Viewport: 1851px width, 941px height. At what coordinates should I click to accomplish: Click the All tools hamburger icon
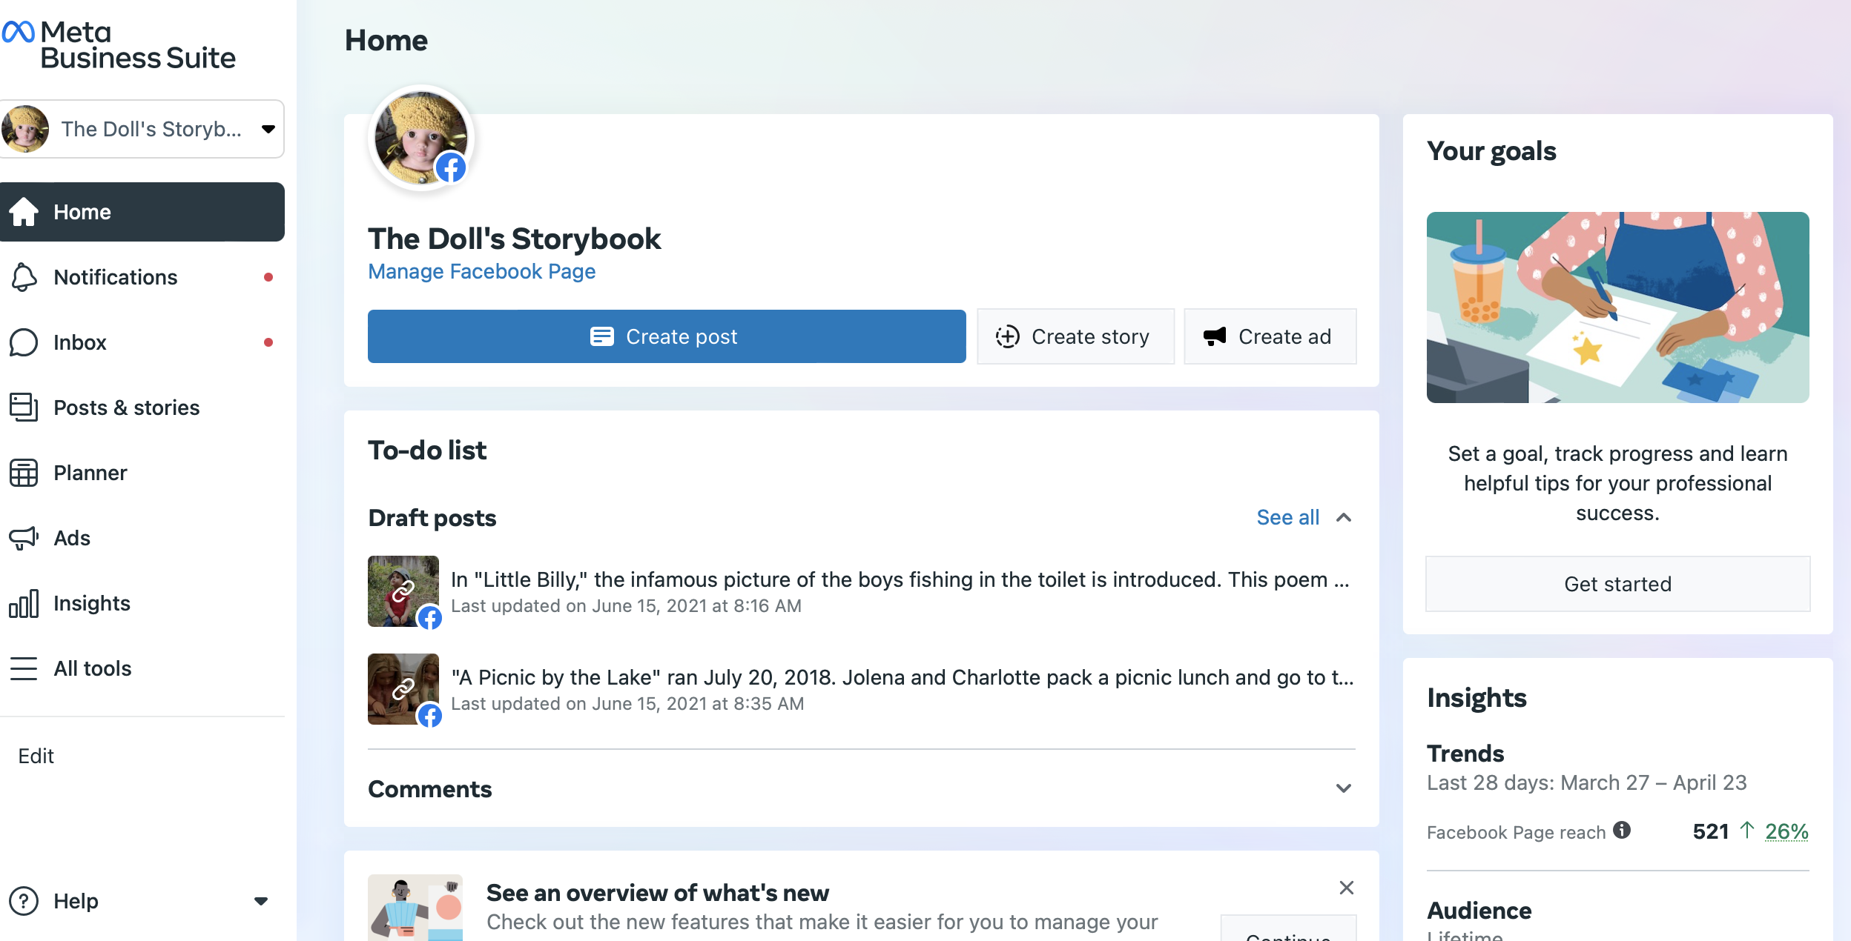pyautogui.click(x=24, y=668)
